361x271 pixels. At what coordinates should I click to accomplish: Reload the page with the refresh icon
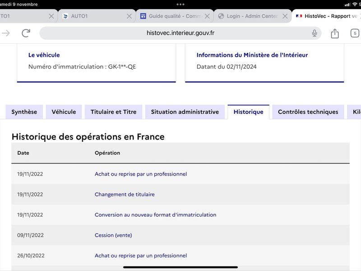coord(26,33)
